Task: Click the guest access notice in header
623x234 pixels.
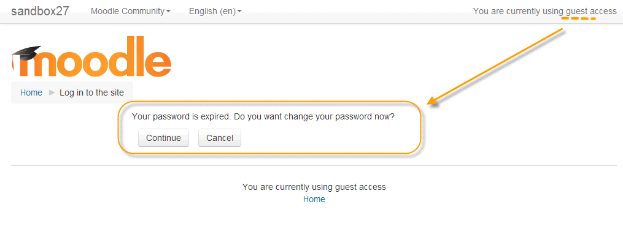Action: click(x=544, y=11)
